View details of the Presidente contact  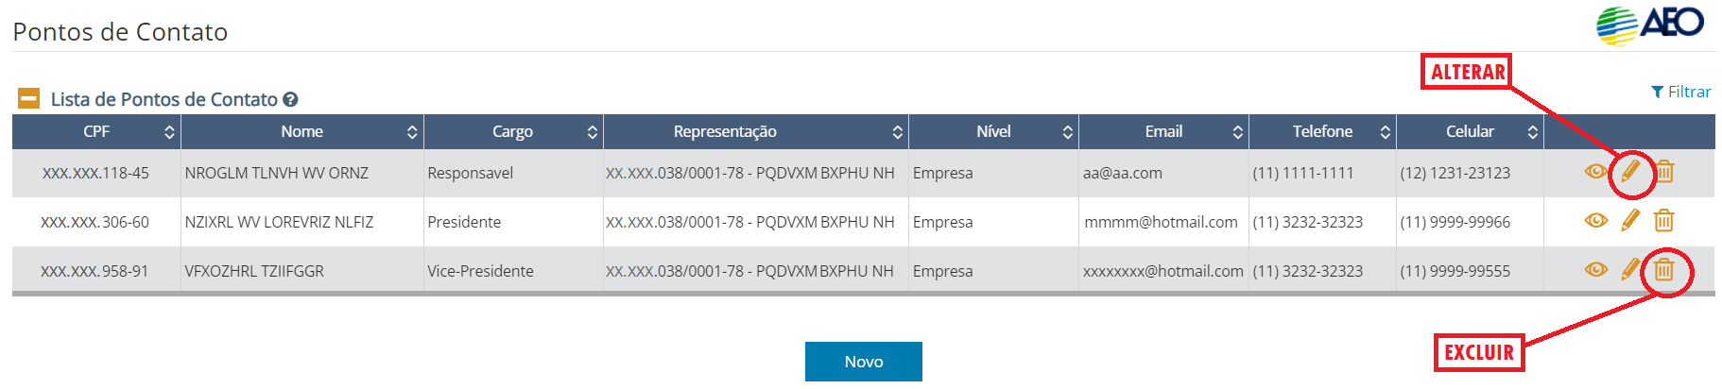(1595, 221)
